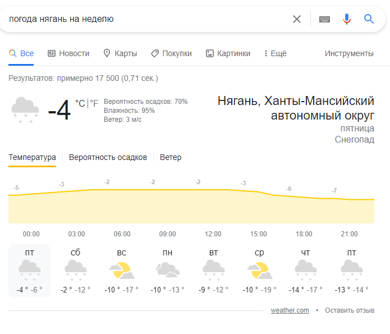Switch temperature units to °F

(94, 103)
